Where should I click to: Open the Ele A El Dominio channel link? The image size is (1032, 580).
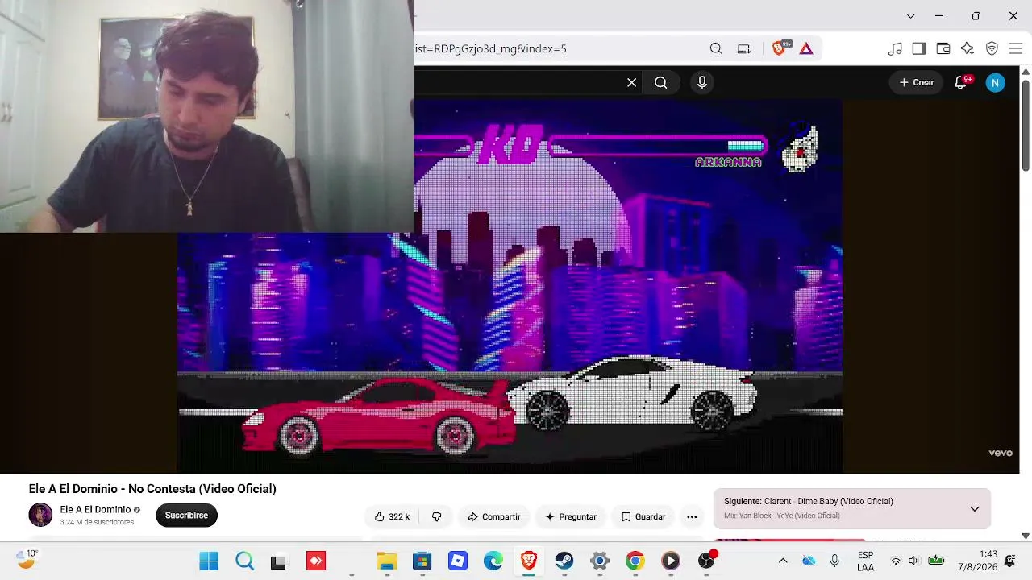point(95,510)
